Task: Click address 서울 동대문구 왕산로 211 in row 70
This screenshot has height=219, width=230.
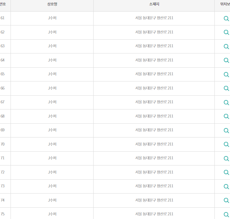Action: tap(154, 144)
